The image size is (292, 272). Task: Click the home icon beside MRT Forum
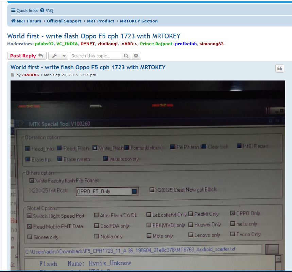(13, 21)
